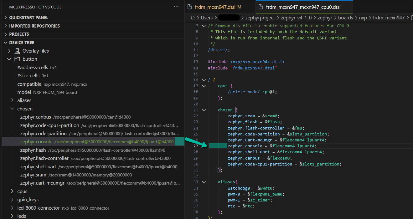Viewport: 413px width, 219px height.
Task: Fold the aliases block at line 33
Action: [204, 182]
